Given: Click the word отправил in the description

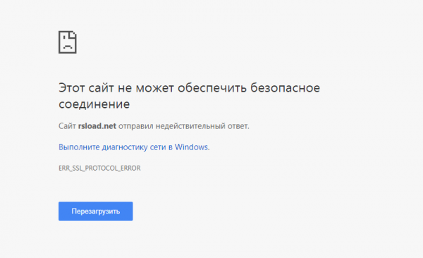Looking at the screenshot, I should [136, 126].
